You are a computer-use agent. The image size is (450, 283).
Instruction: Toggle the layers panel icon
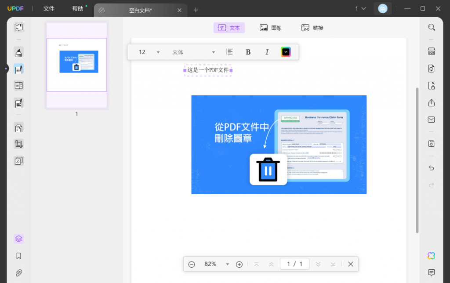[18, 239]
